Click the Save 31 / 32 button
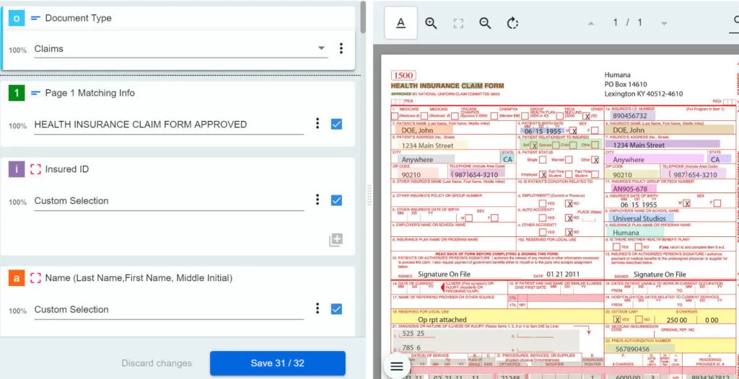739x379 pixels. click(x=278, y=363)
